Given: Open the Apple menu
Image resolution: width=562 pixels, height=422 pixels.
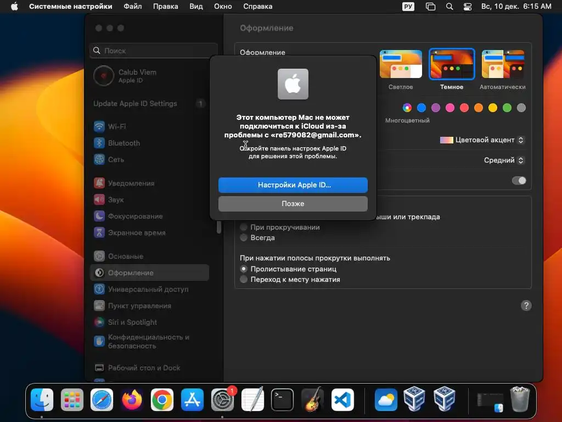Looking at the screenshot, I should click(x=14, y=7).
